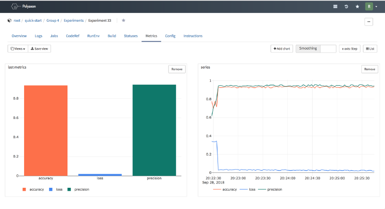Toggle loss in last metrics legend
Viewport: 385px width, 209px height.
[x=56, y=189]
